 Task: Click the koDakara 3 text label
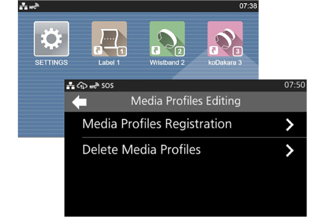pyautogui.click(x=225, y=63)
